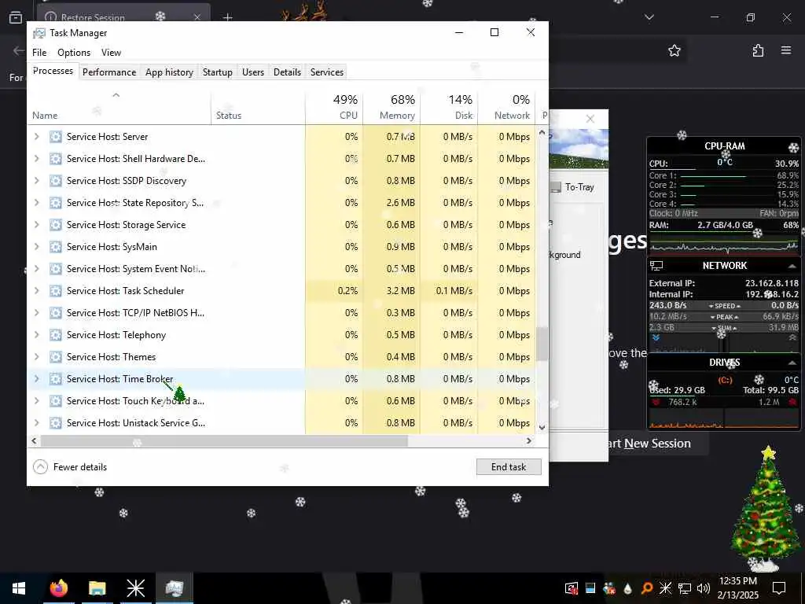Open the volume speaker tray icon
Image resolution: width=805 pixels, height=604 pixels.
click(x=704, y=588)
